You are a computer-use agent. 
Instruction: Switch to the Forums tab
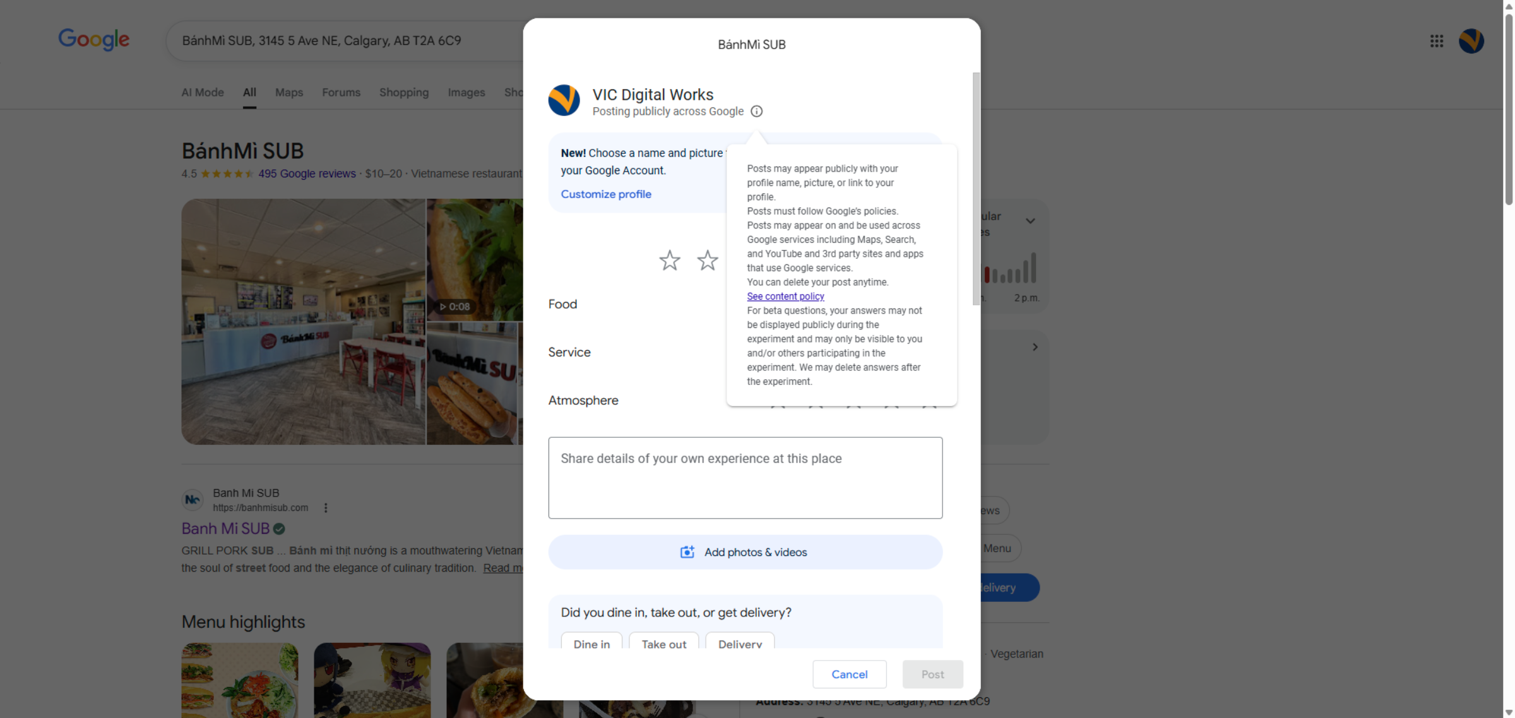341,93
